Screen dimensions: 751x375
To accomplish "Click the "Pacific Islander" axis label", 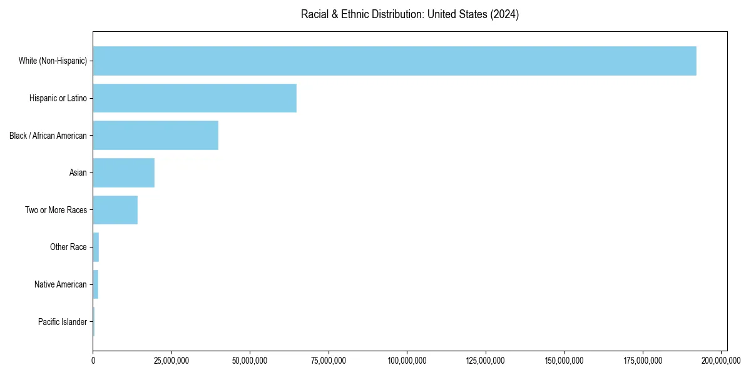I will click(x=63, y=322).
